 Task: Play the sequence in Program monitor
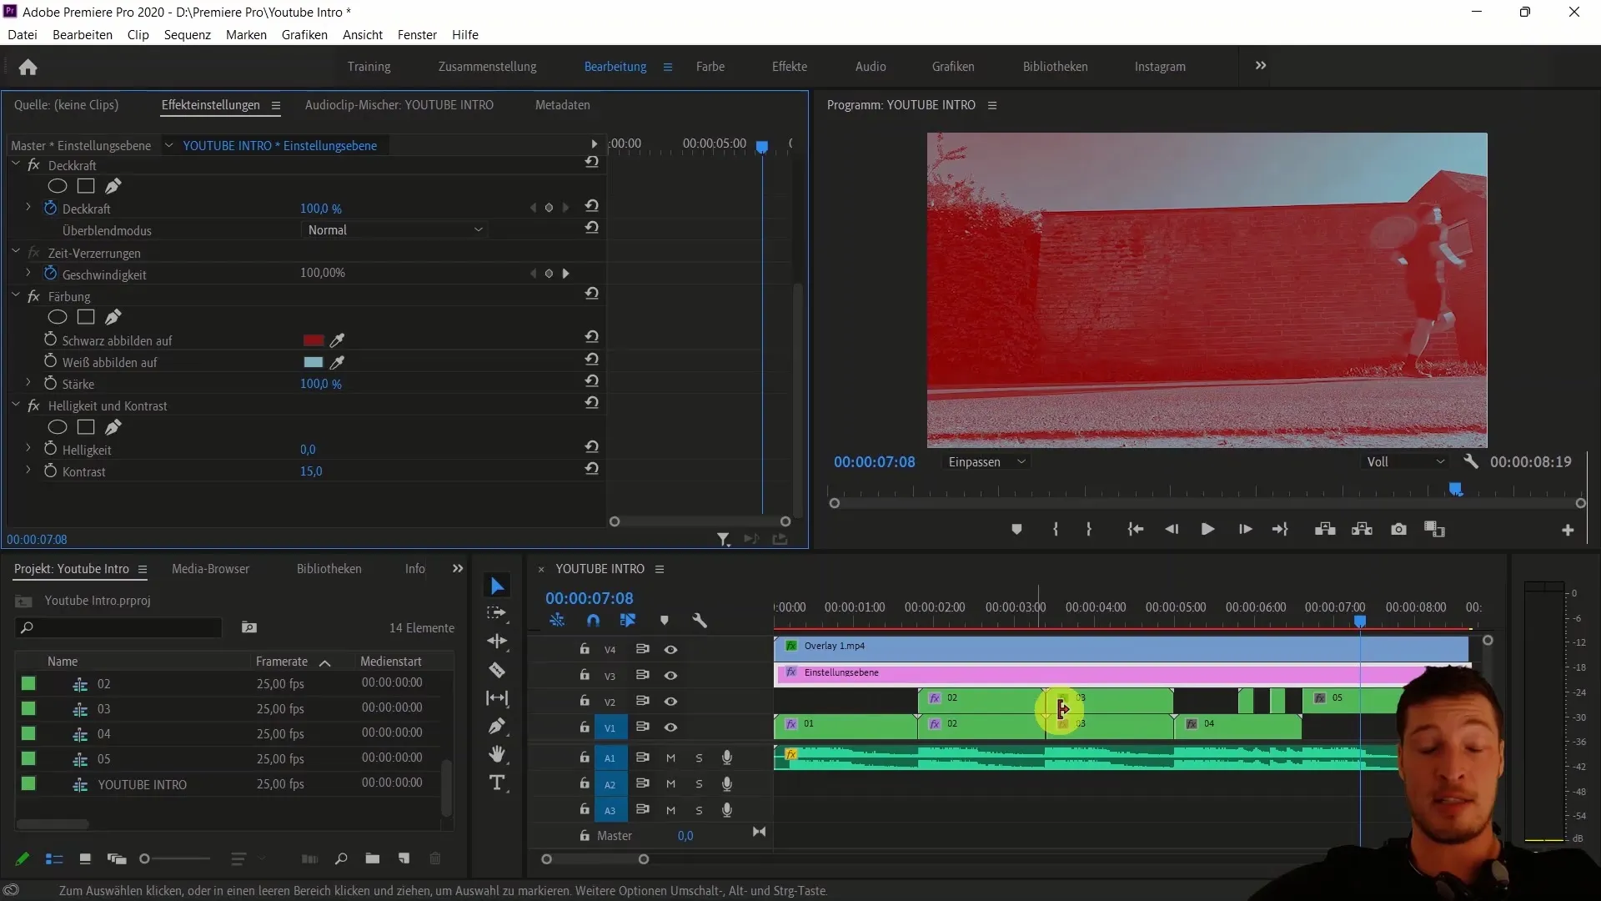1207,529
